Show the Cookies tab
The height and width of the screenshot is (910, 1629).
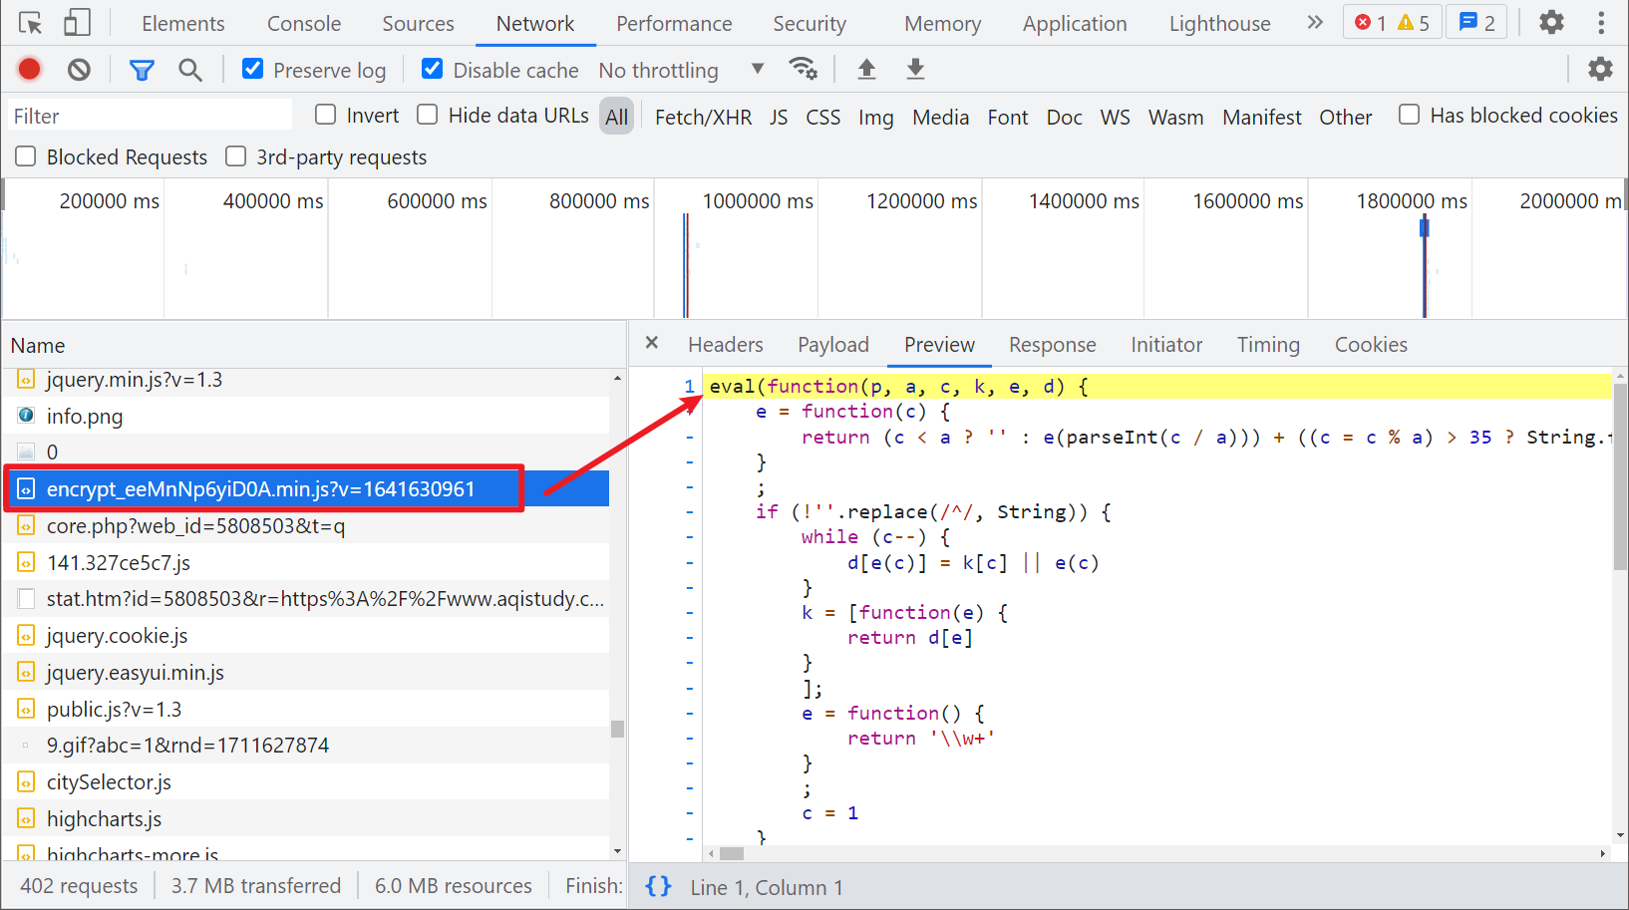[1371, 345]
